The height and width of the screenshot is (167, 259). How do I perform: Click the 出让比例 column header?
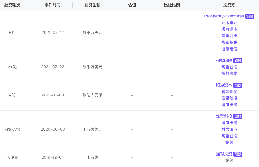[x=172, y=5]
